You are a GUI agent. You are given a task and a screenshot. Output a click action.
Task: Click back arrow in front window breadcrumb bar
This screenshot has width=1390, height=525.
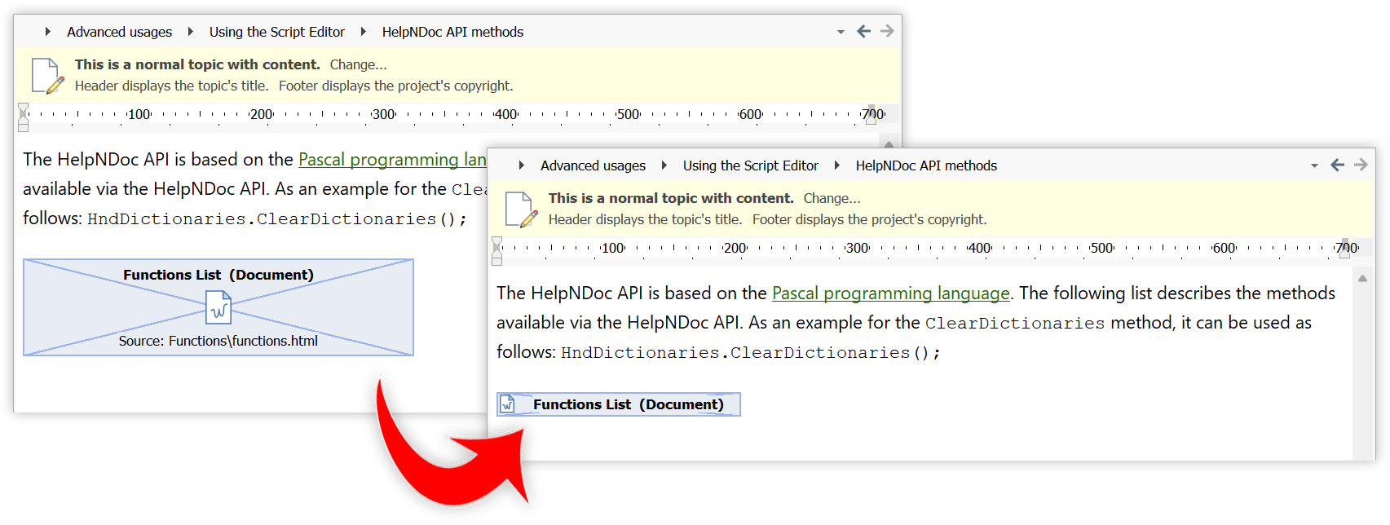click(1337, 165)
